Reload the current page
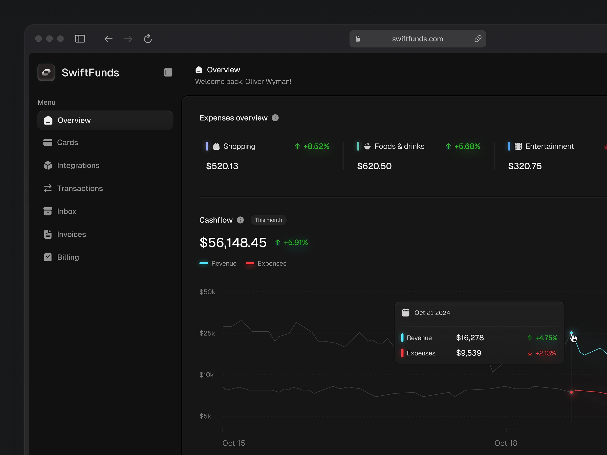This screenshot has height=455, width=607. click(148, 39)
